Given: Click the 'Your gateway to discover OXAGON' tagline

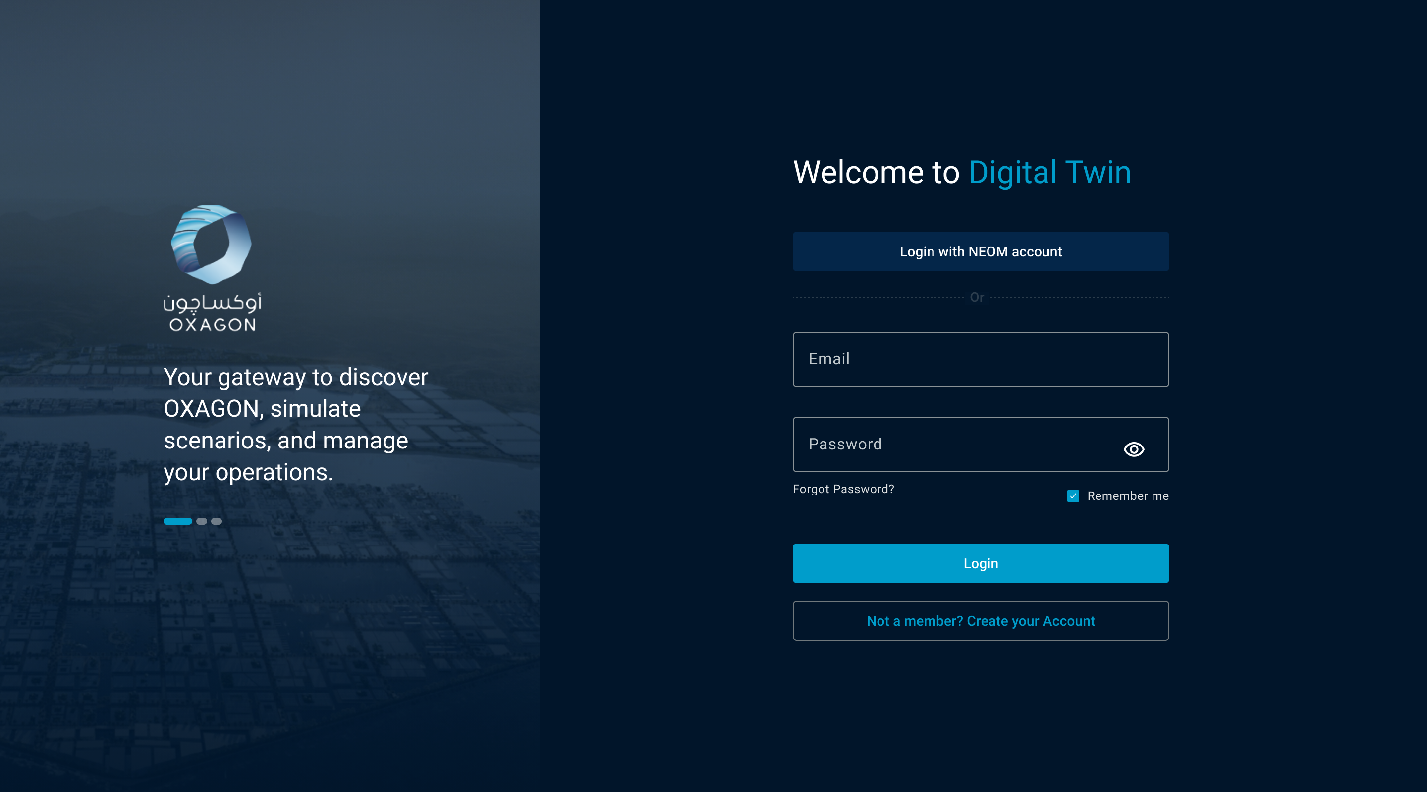Looking at the screenshot, I should [x=296, y=425].
